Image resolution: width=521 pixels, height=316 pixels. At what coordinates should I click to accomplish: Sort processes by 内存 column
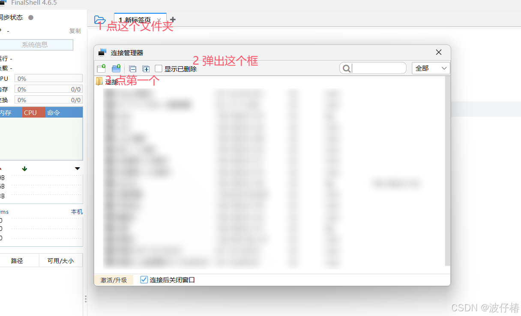[10, 113]
